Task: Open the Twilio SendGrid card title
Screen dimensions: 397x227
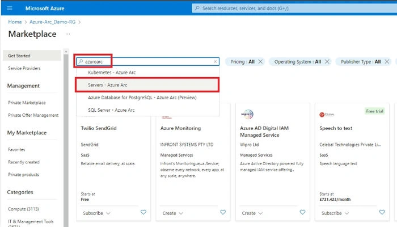Action: [99, 128]
